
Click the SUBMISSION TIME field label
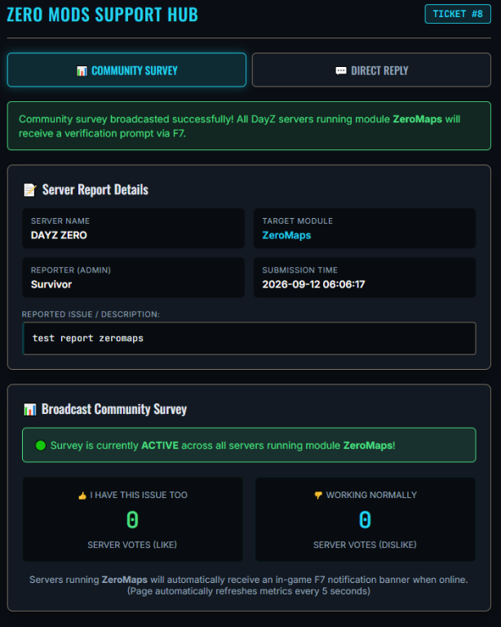click(x=299, y=270)
